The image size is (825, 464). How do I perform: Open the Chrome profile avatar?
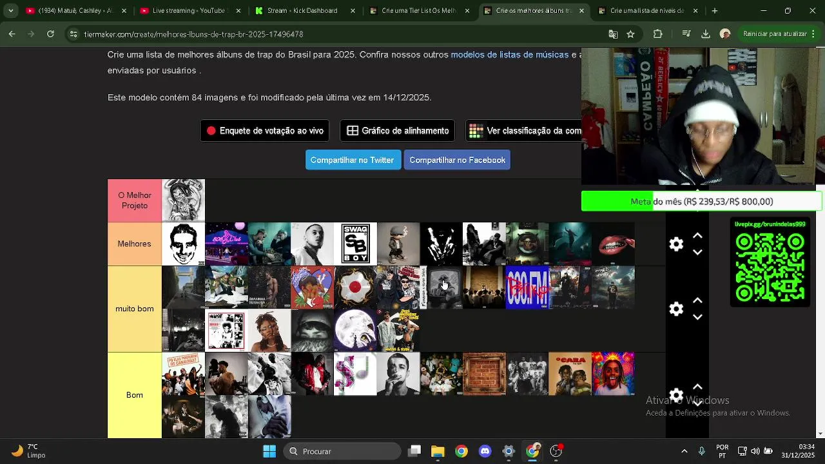(725, 34)
